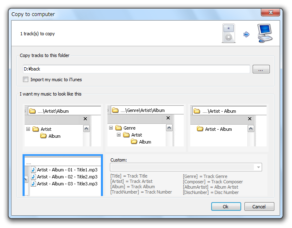Click the "[Artist] = Track Artist" legend text

click(132, 181)
